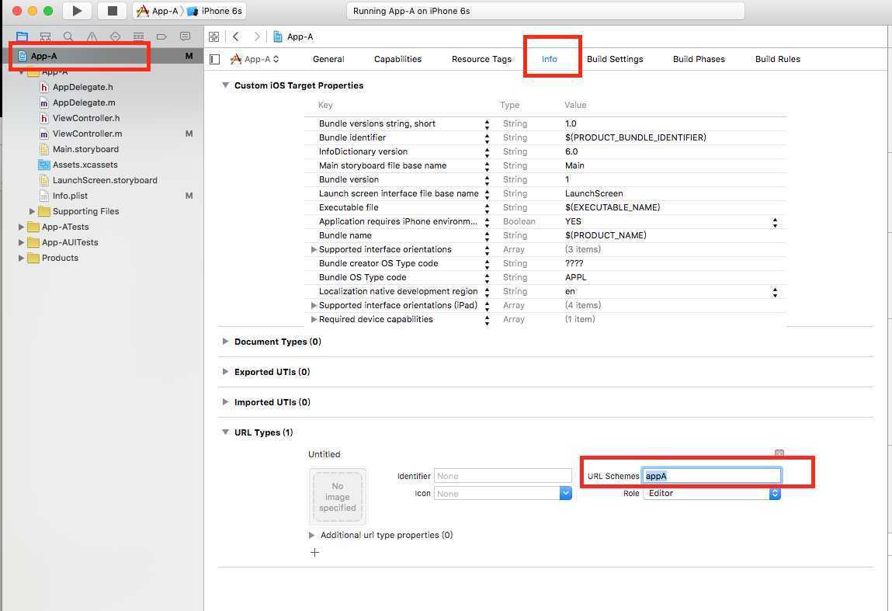Expand Additional url type properties
The height and width of the screenshot is (611, 892).
312,535
